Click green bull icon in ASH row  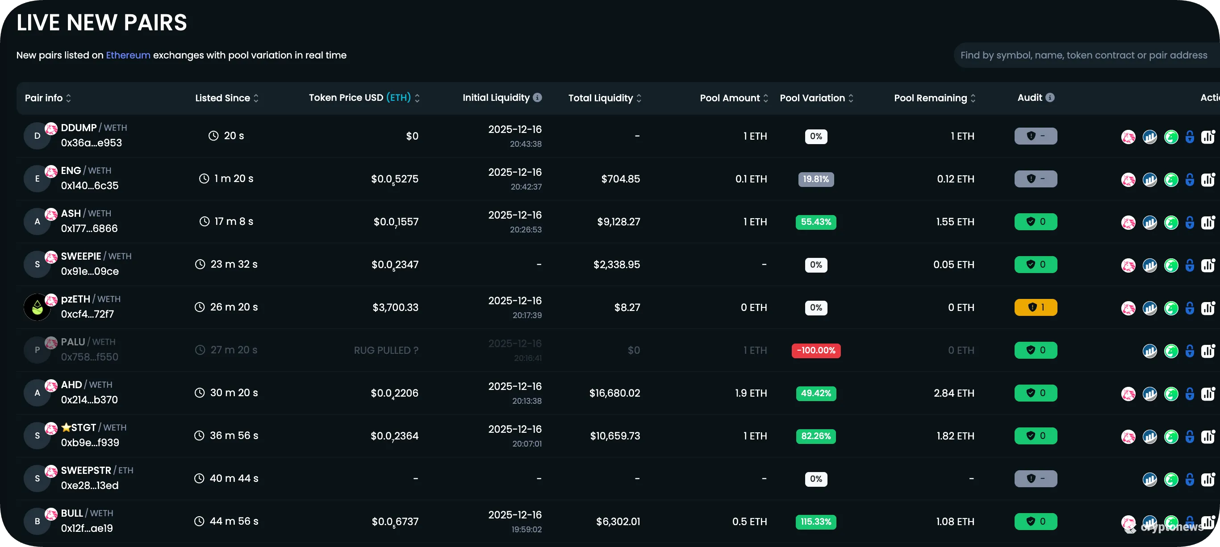1171,222
